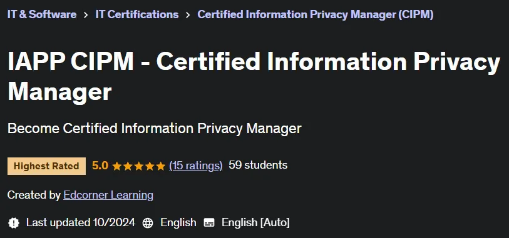
Task: Click the 59 students text
Action: click(x=258, y=165)
